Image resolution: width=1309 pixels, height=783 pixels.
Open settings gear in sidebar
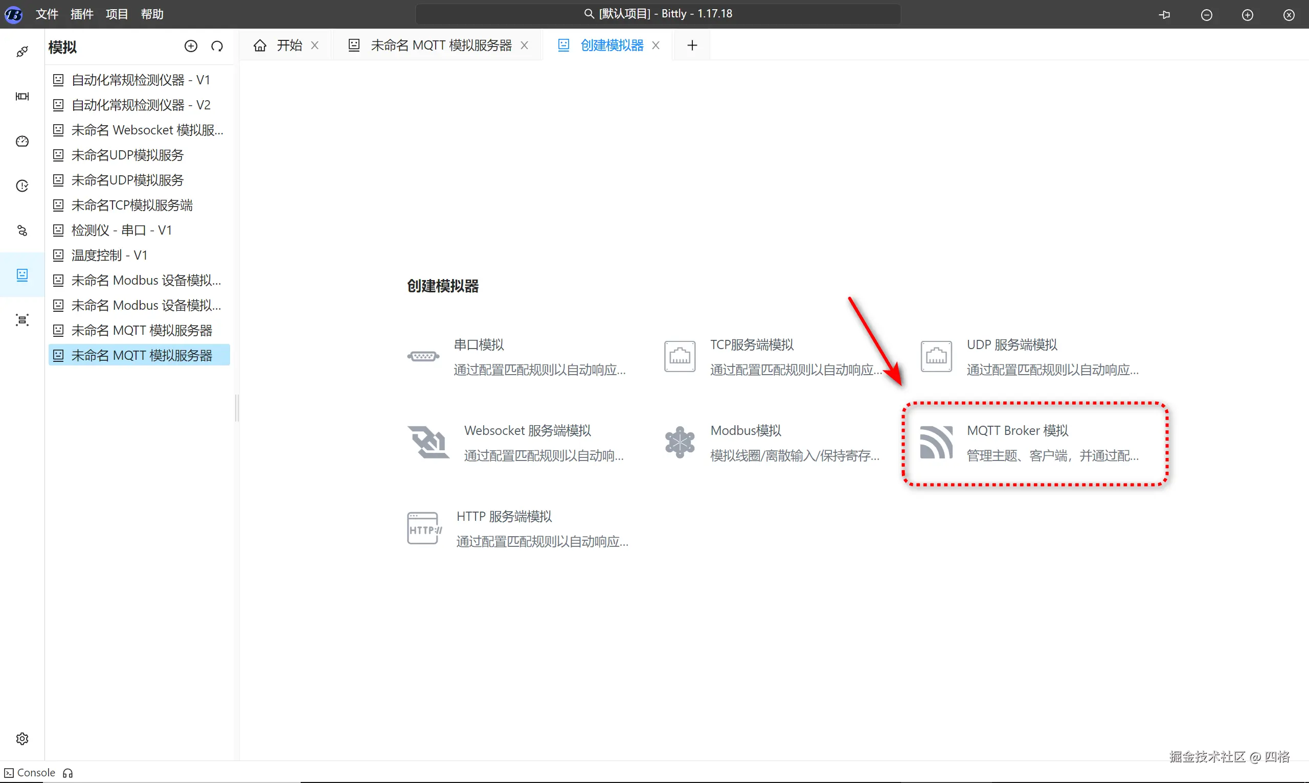(22, 738)
